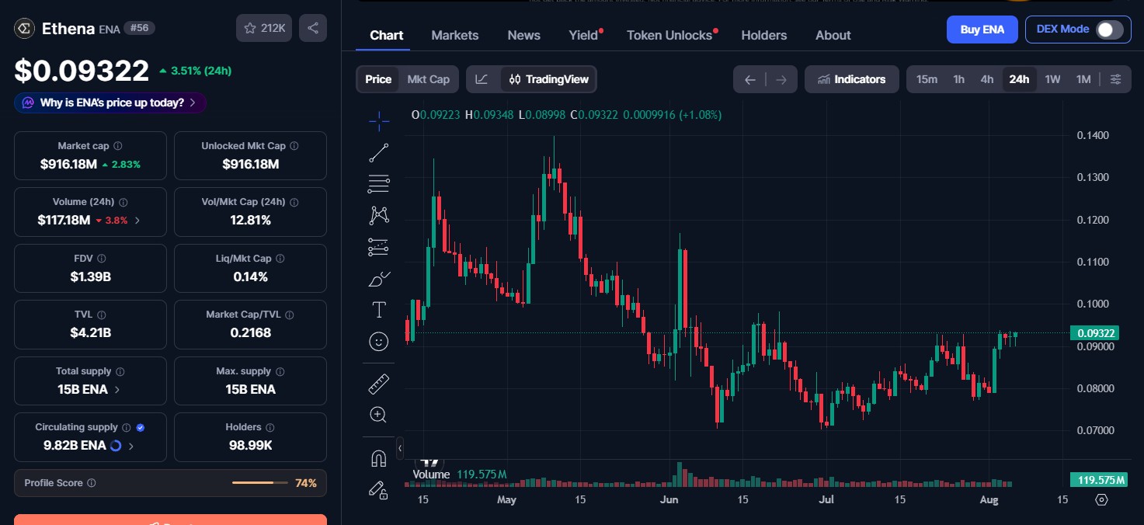1144x525 pixels.
Task: Open the Indicators menu
Action: click(x=852, y=79)
